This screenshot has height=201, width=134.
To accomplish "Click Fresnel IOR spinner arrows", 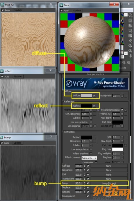I will (x=122, y=114).
